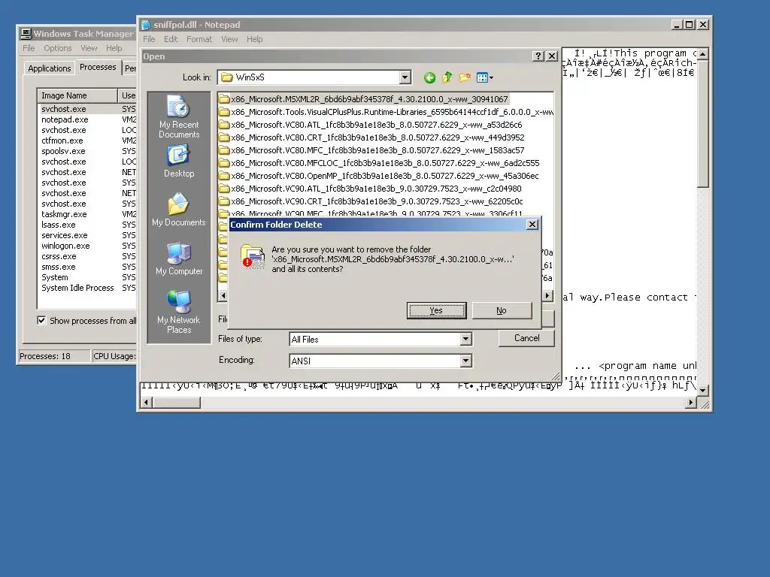This screenshot has height=577, width=770.
Task: Select My Documents in places bar
Action: pos(179,210)
